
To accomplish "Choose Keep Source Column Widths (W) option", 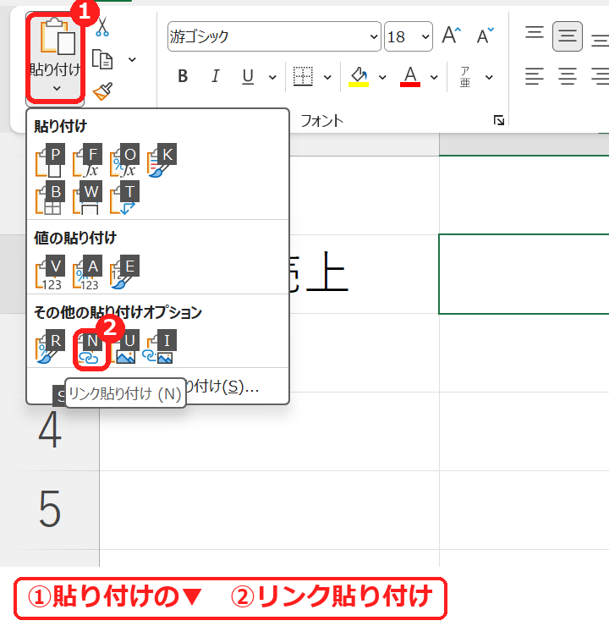I will [87, 198].
